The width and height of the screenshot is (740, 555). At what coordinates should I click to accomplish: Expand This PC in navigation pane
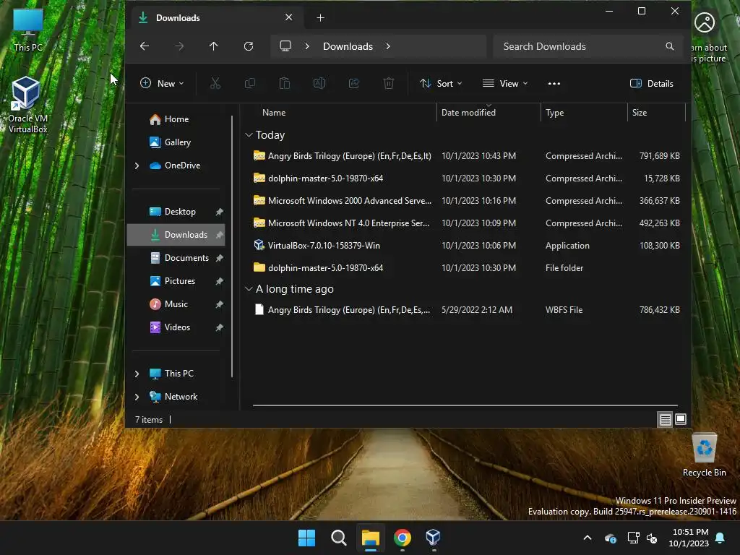[x=137, y=374]
